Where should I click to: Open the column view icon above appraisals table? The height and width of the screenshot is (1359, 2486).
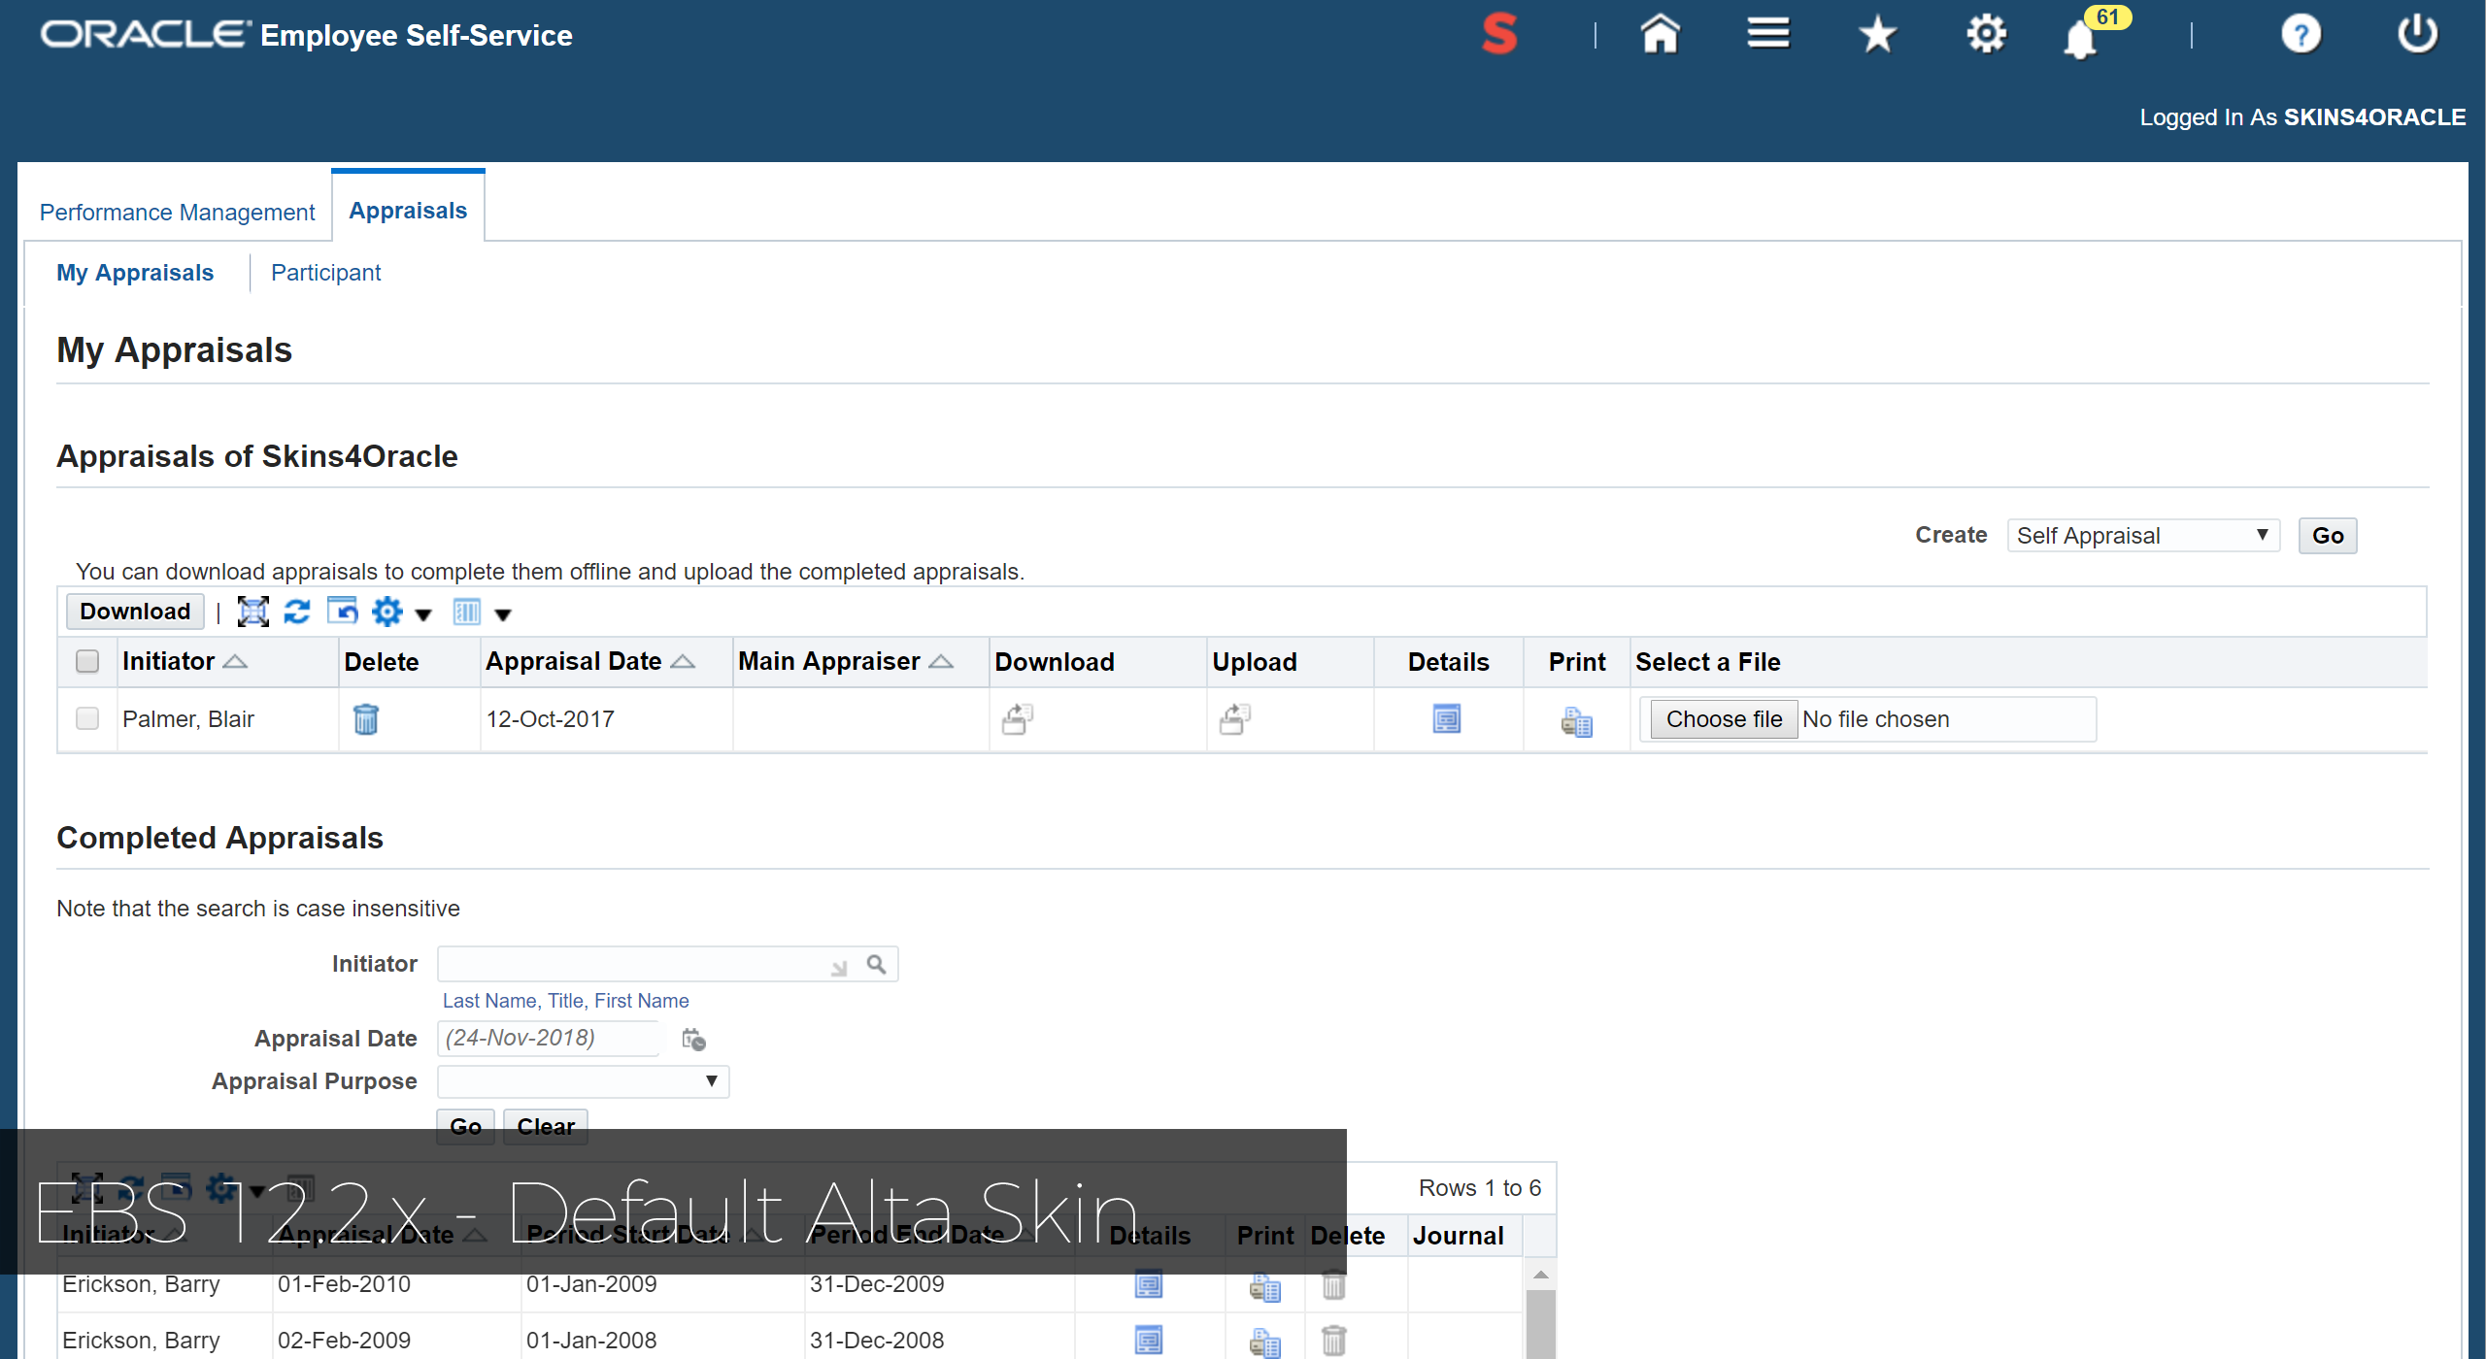(x=467, y=612)
